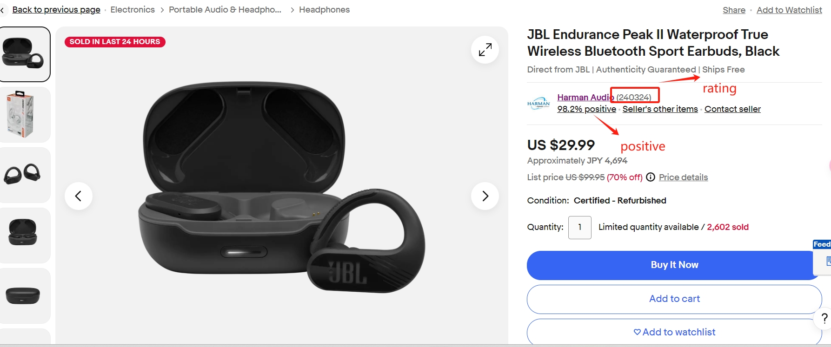Screen dimensions: 831x347
Task: Click the Buy It Now button
Action: [674, 265]
